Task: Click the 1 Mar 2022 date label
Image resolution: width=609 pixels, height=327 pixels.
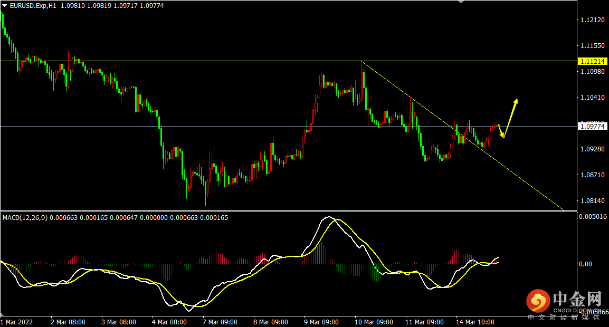Action: point(17,322)
